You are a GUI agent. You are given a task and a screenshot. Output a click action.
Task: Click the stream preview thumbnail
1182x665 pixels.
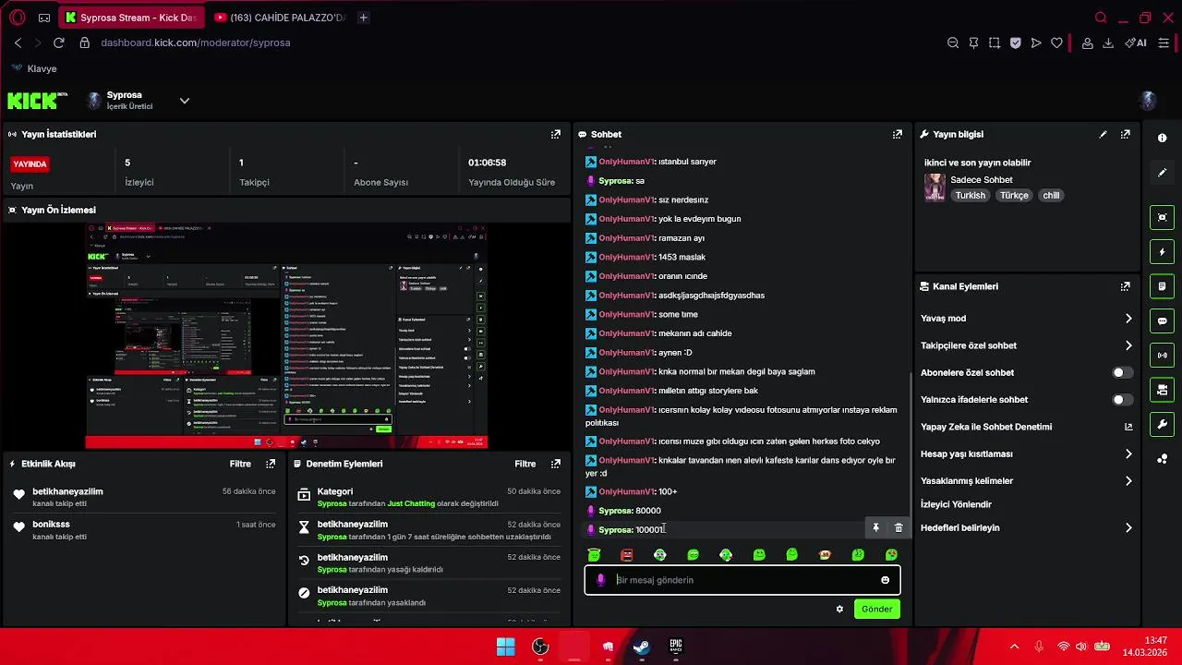(x=286, y=336)
